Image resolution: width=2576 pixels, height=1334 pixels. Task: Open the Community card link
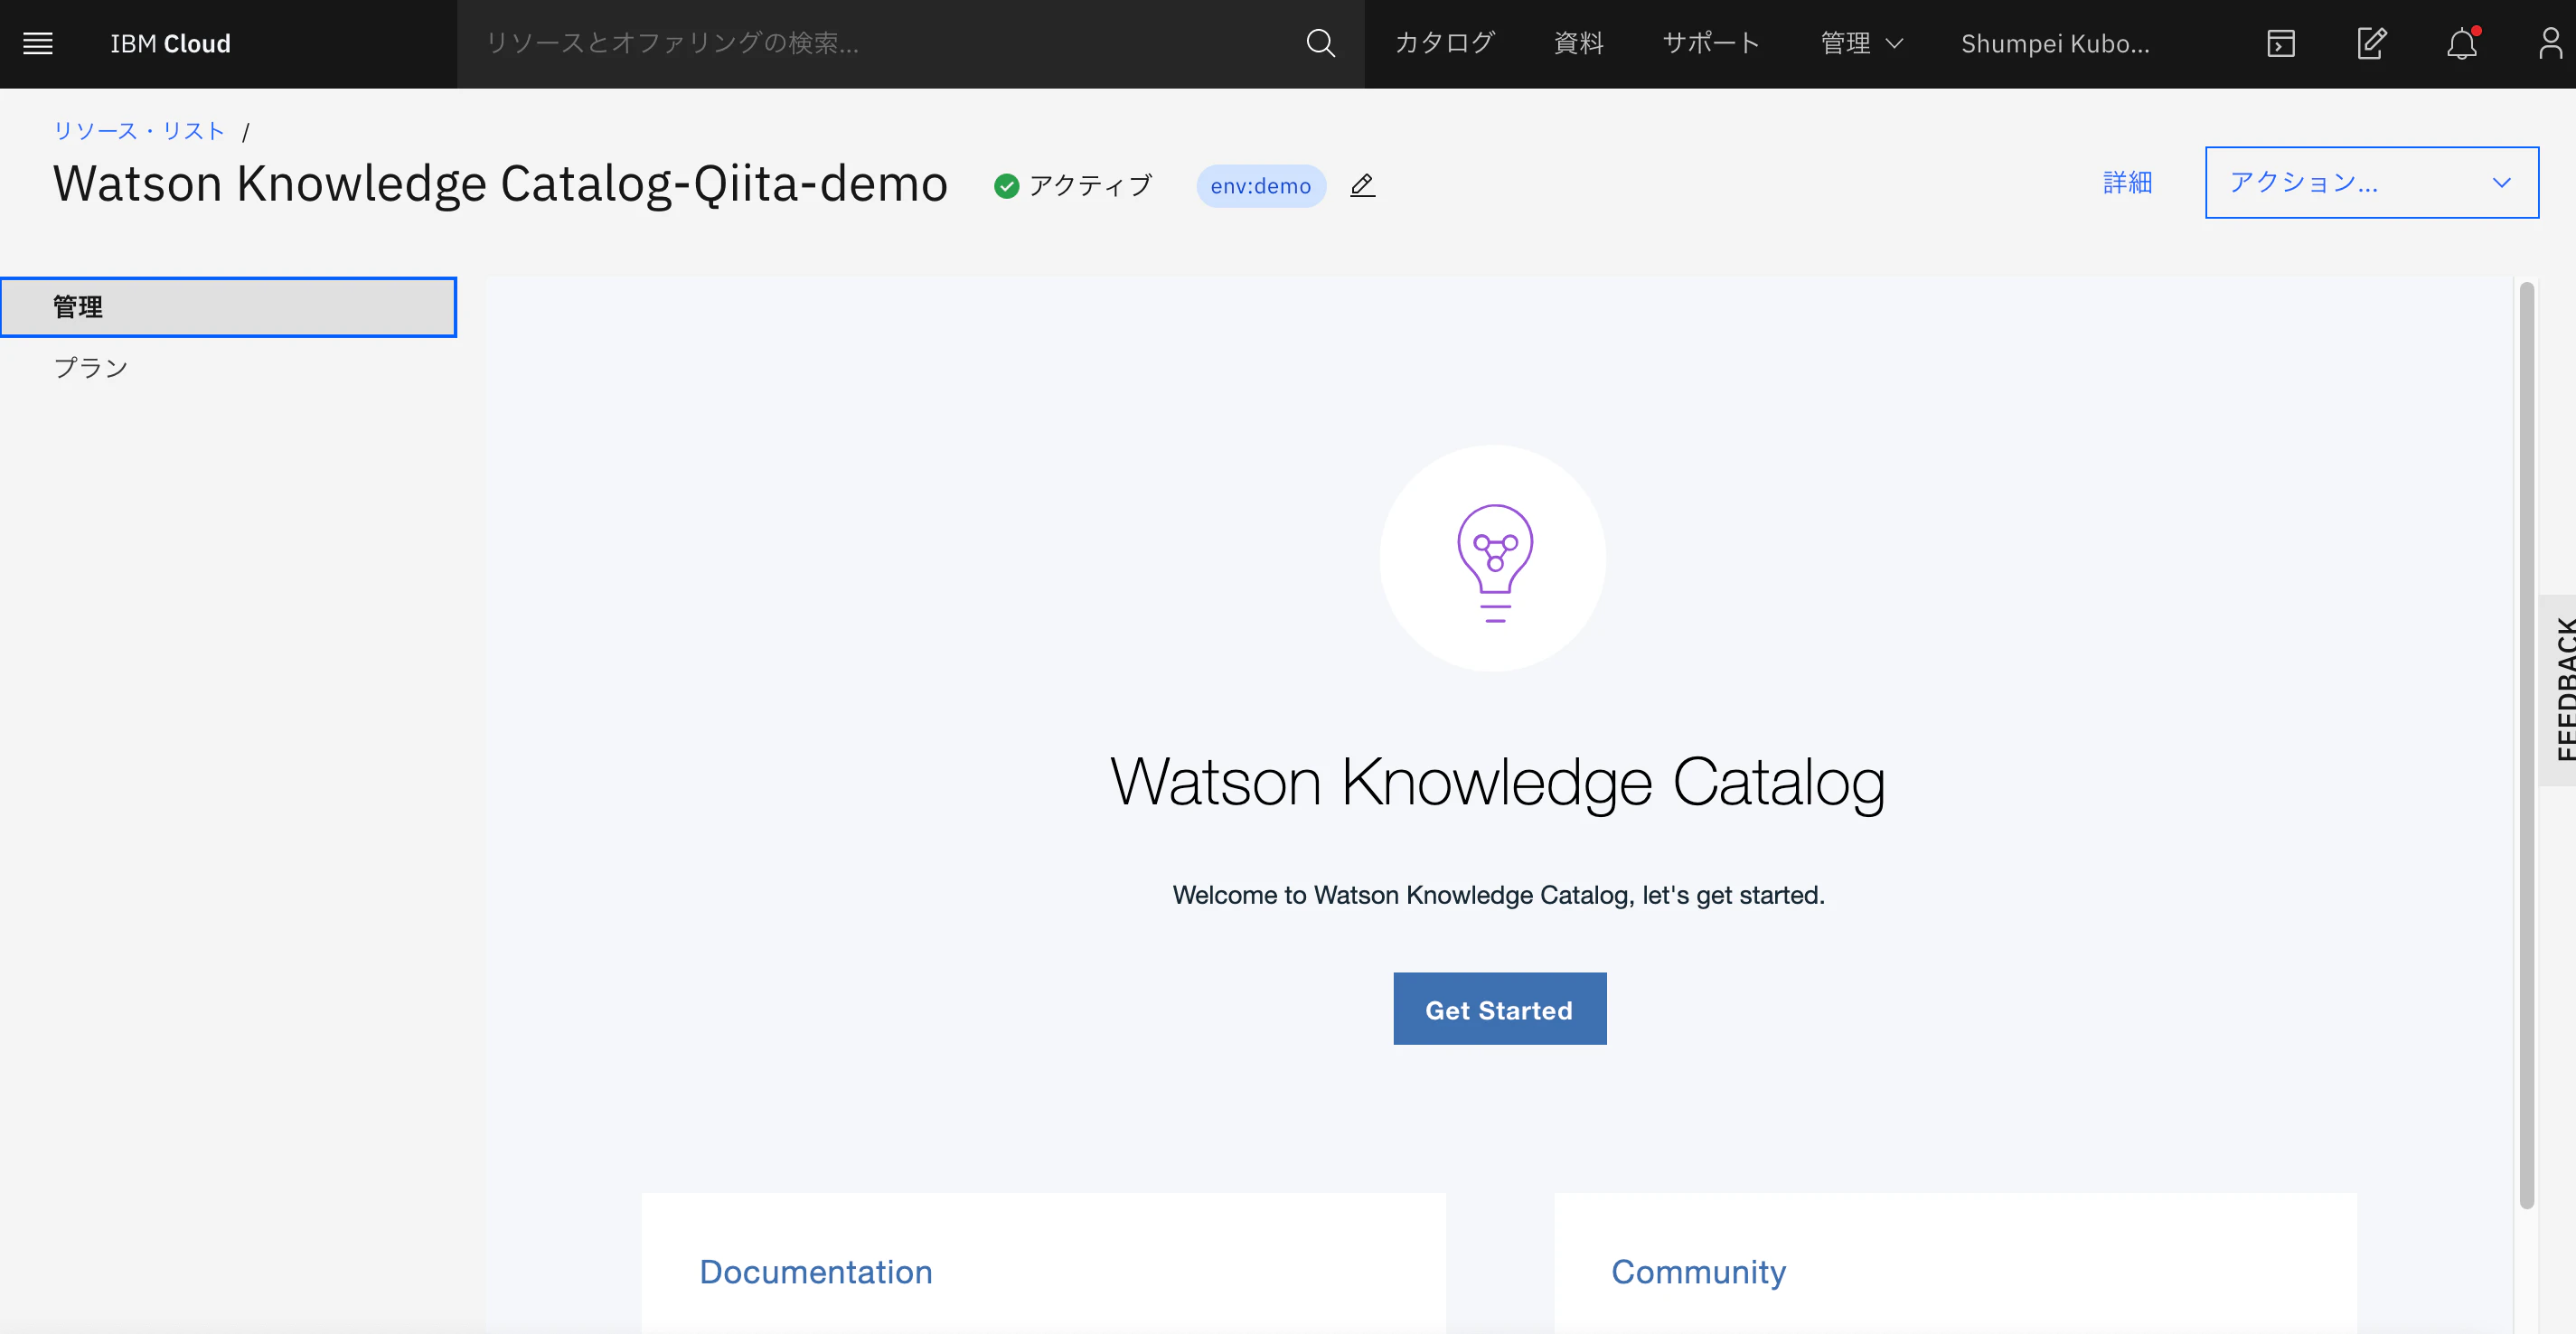(1698, 1272)
